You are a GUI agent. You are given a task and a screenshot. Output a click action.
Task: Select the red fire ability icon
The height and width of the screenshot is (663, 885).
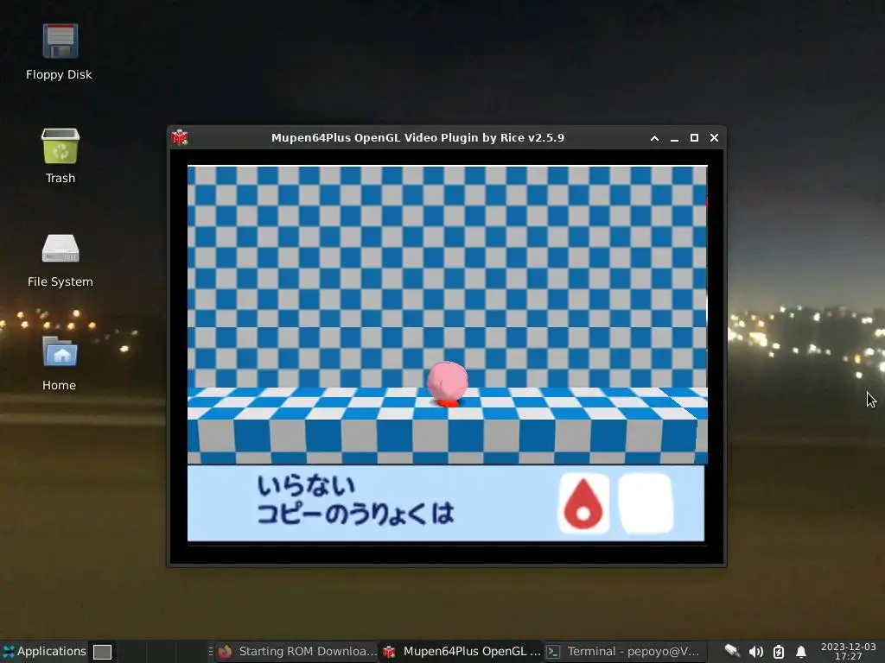pos(583,503)
